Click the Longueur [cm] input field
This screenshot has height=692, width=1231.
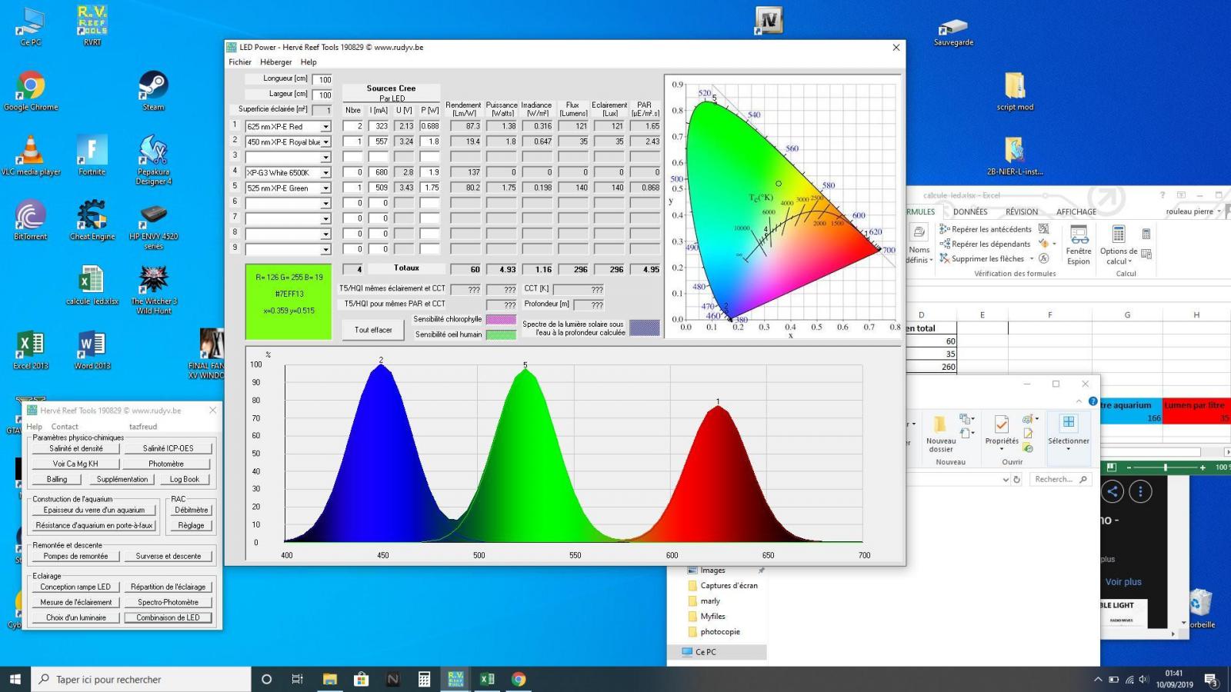click(x=322, y=79)
